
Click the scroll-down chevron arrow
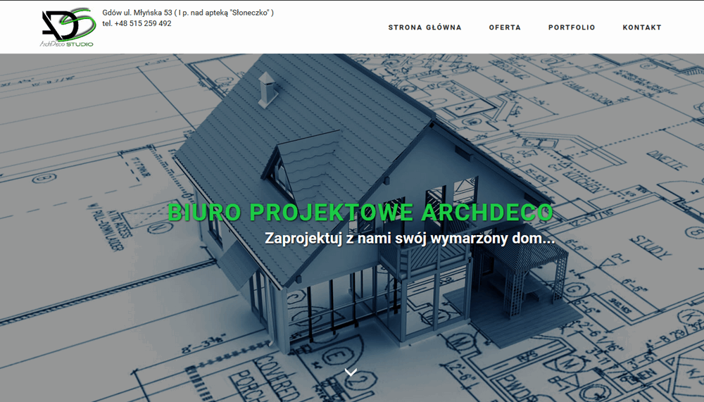tap(351, 372)
